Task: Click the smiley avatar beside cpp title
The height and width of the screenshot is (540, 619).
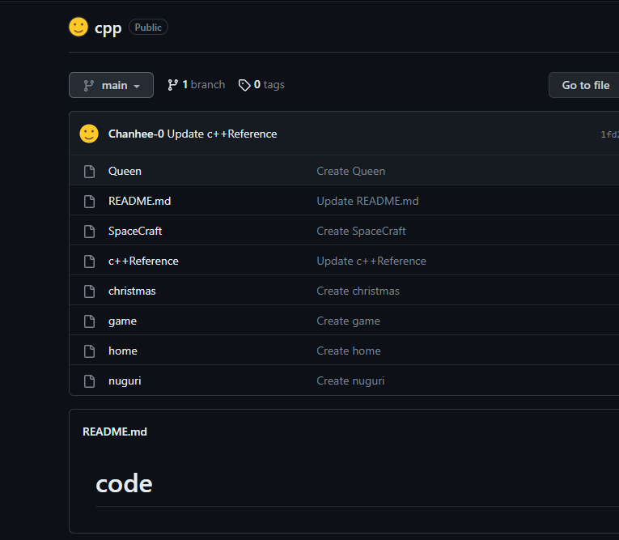Action: (78, 28)
